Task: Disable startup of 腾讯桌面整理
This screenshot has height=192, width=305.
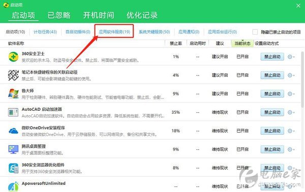Action: 272,149
